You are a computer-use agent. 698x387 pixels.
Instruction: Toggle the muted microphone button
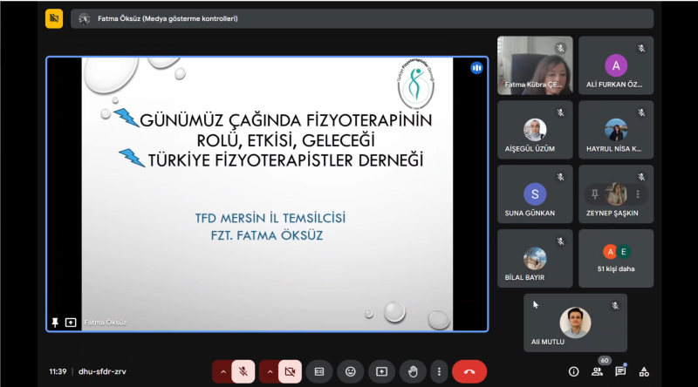tap(243, 371)
